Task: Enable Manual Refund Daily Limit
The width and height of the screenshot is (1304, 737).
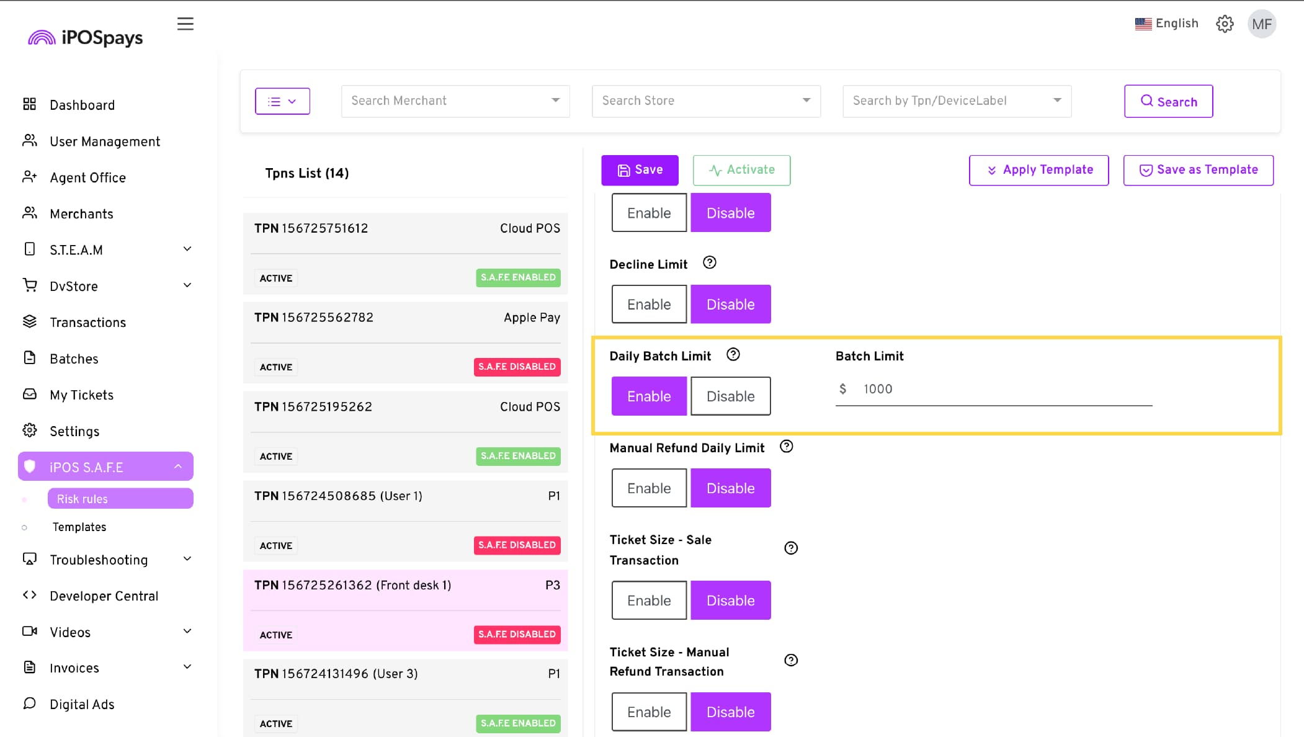Action: [x=649, y=488]
